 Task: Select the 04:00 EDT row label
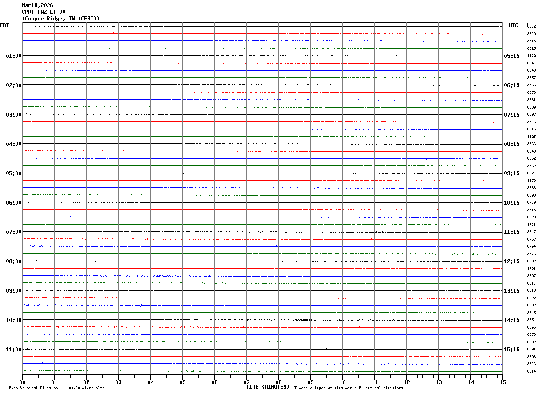click(x=14, y=144)
